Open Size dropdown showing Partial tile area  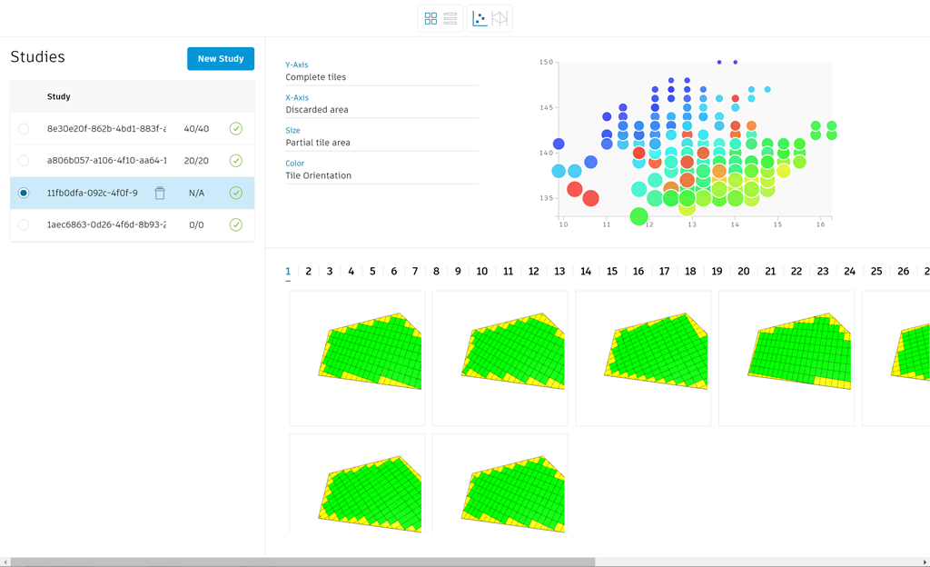pos(381,143)
